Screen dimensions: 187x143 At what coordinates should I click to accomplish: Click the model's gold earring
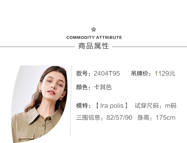[60, 99]
